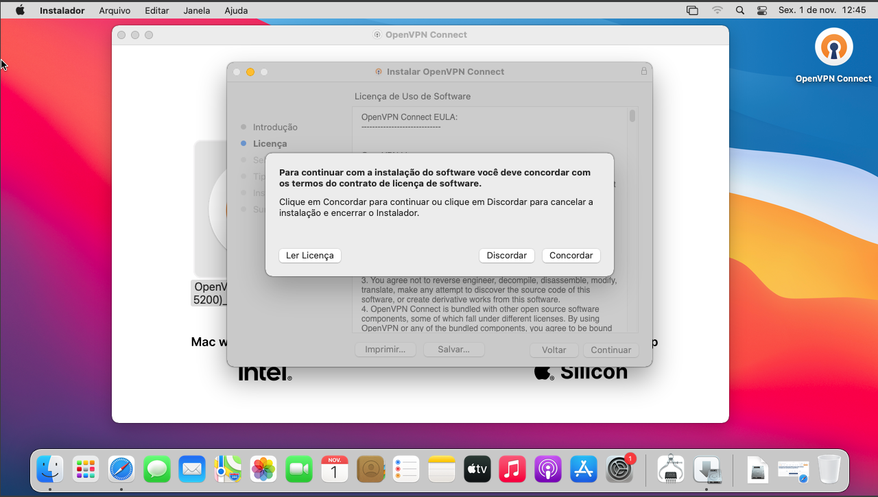Open the App Store from the Dock
Image resolution: width=878 pixels, height=497 pixels.
(584, 470)
